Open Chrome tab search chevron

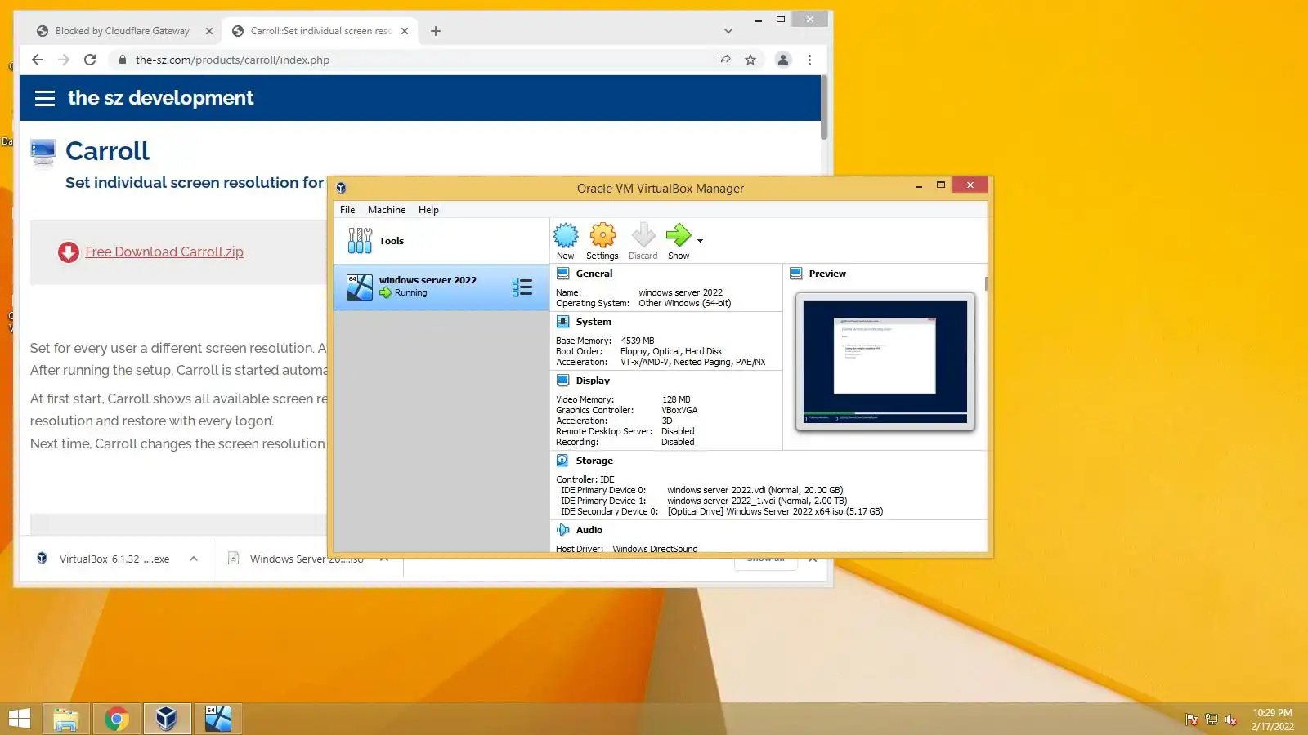[x=728, y=31]
